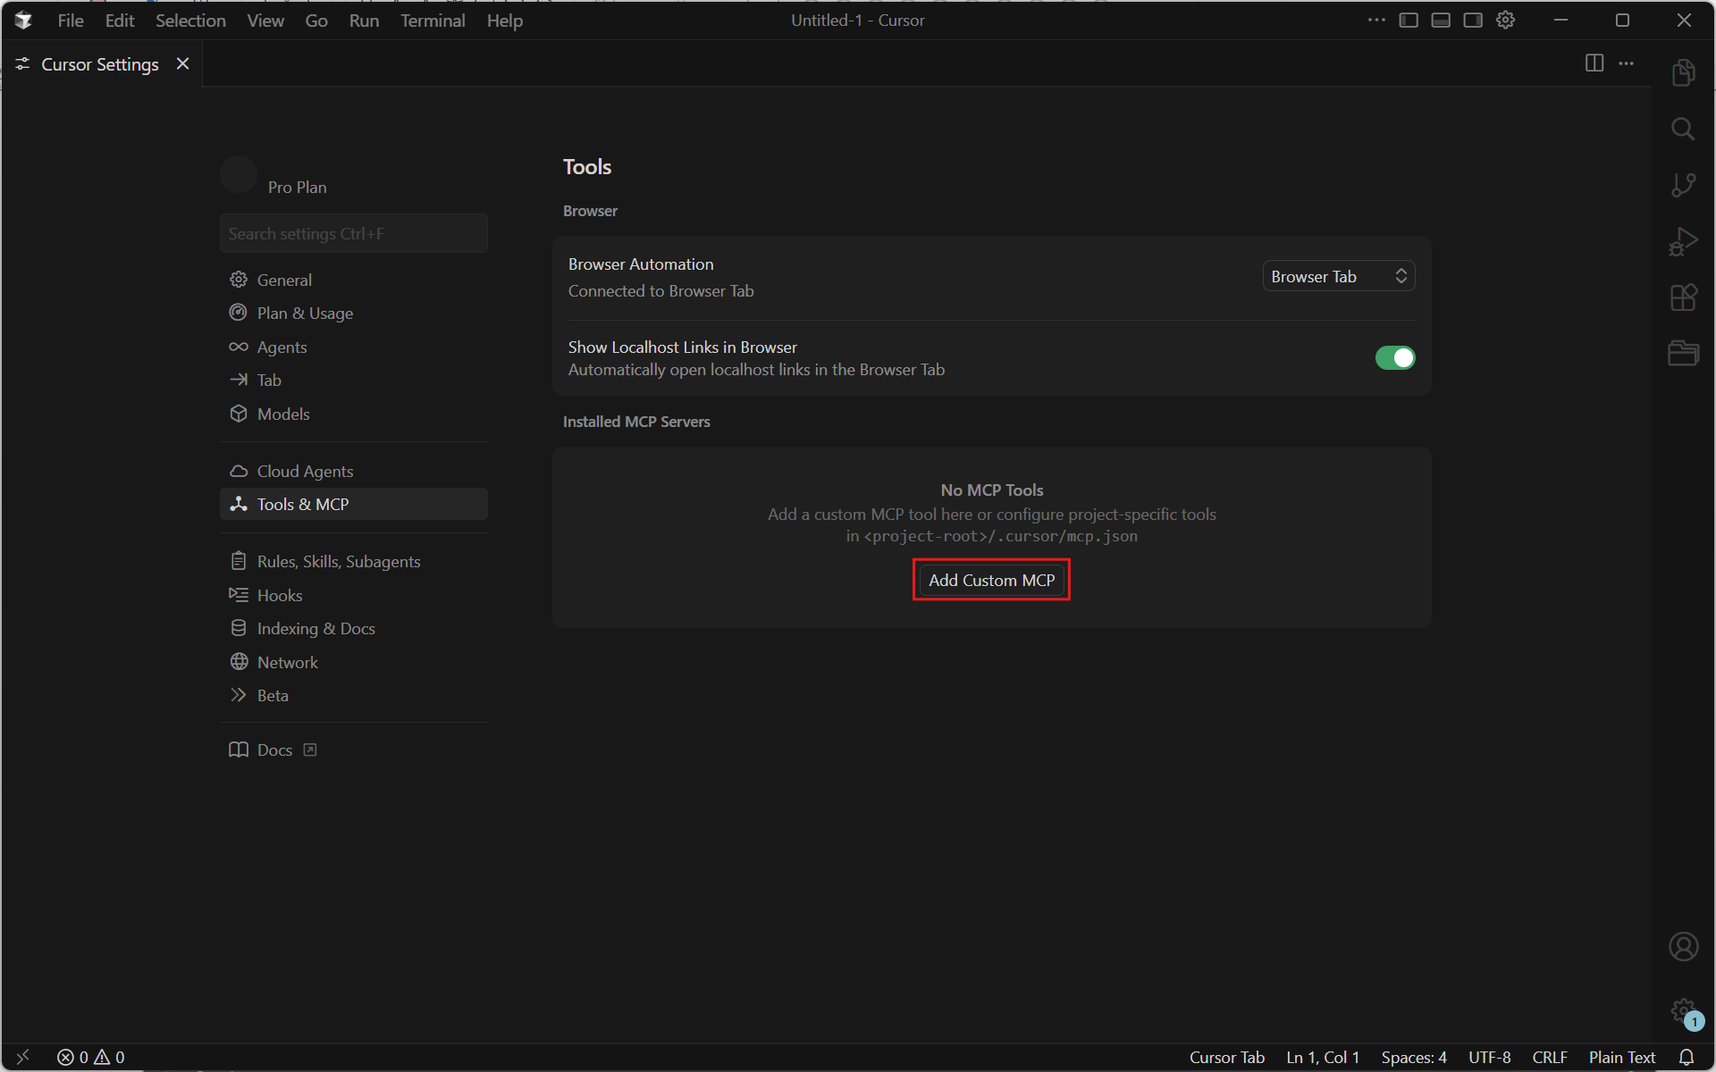The height and width of the screenshot is (1072, 1716).
Task: Open Source Control branch icon
Action: click(x=1683, y=185)
